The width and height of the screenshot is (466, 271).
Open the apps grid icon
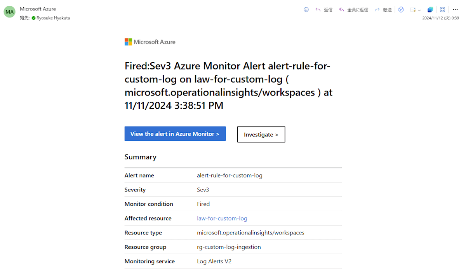pyautogui.click(x=442, y=10)
